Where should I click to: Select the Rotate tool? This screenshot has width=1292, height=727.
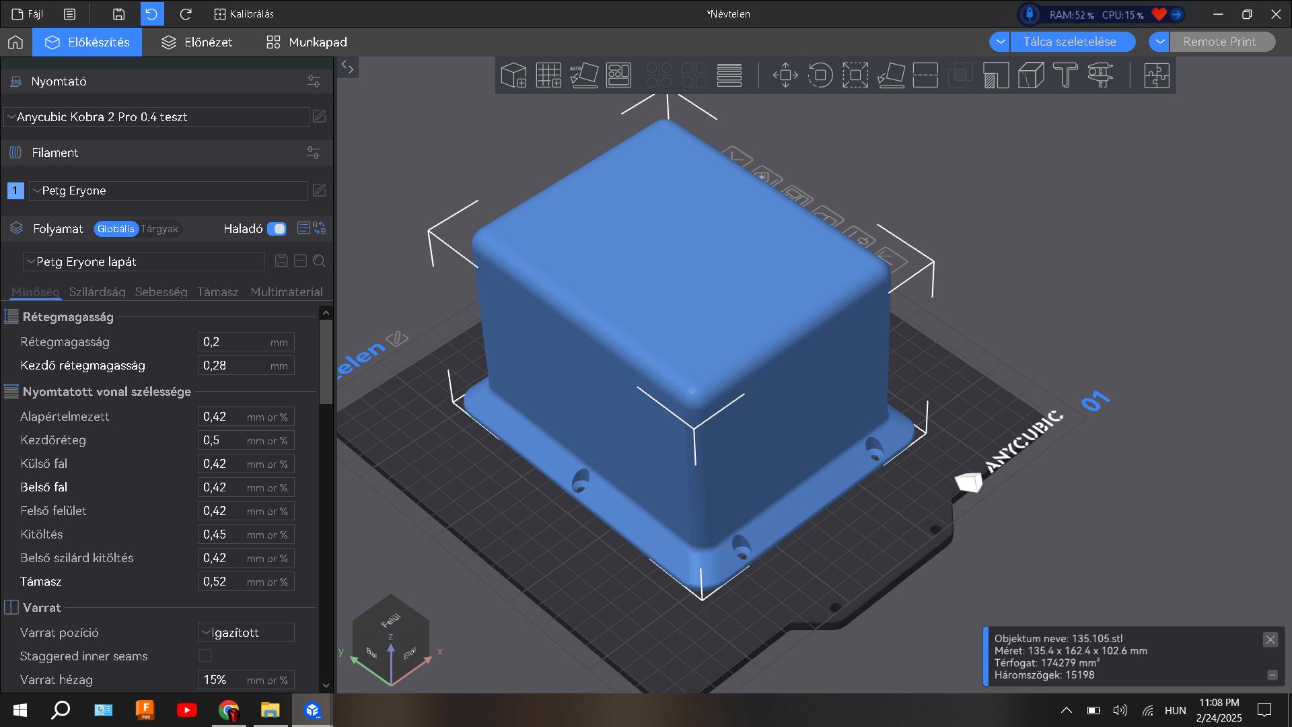pos(820,75)
